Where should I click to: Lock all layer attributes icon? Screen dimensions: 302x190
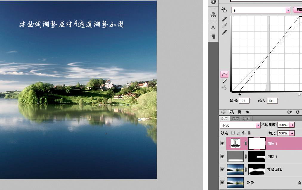click(249, 133)
